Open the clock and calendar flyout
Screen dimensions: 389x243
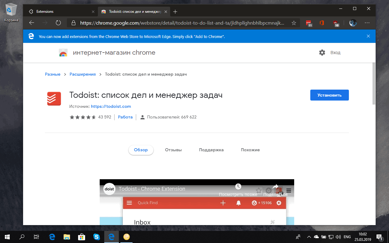[363, 237]
